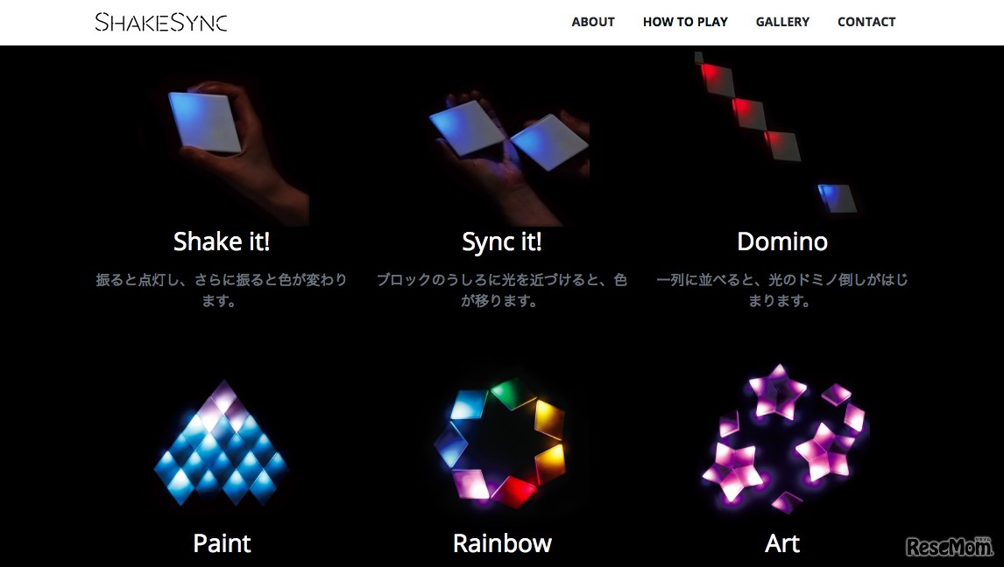Navigate to CONTACT
Viewport: 1004px width, 567px height.
[866, 22]
